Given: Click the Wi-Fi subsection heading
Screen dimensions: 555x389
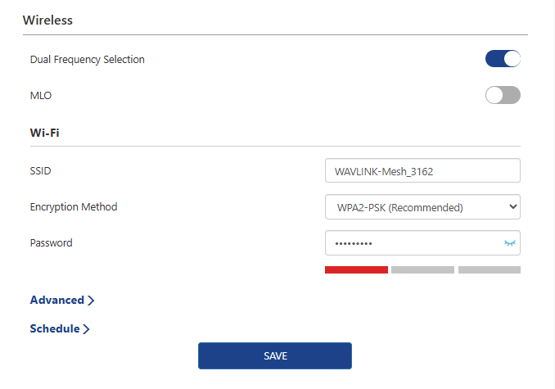Looking at the screenshot, I should pos(45,132).
